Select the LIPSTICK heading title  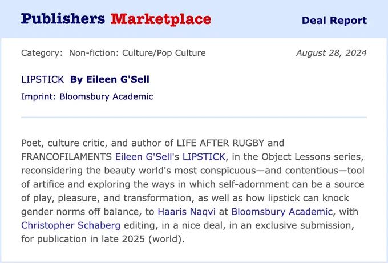(x=43, y=79)
